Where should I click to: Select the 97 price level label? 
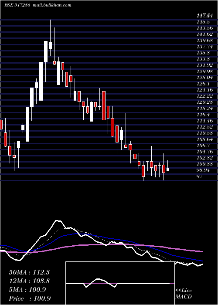point(200,176)
